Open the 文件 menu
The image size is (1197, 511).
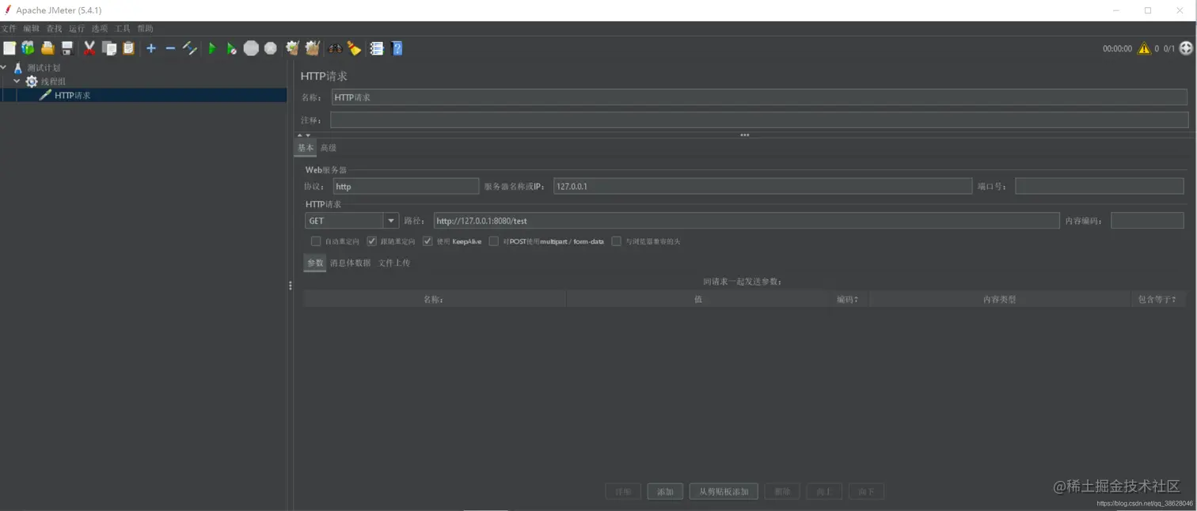(8, 28)
